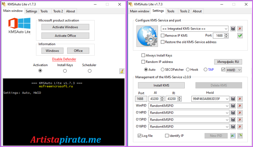Screen dimensions: 253x147
Task: Delete the WinPID value
Action: (240, 106)
